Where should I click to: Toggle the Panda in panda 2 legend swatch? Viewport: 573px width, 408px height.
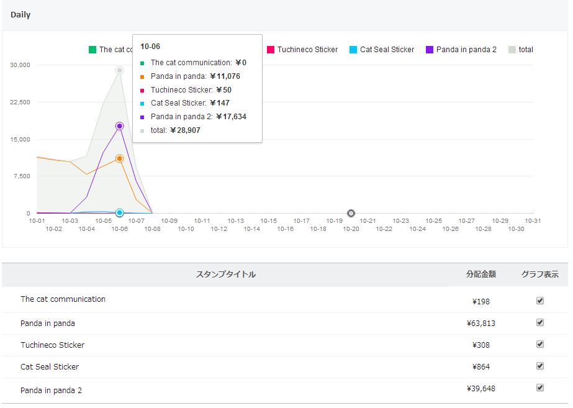[430, 50]
